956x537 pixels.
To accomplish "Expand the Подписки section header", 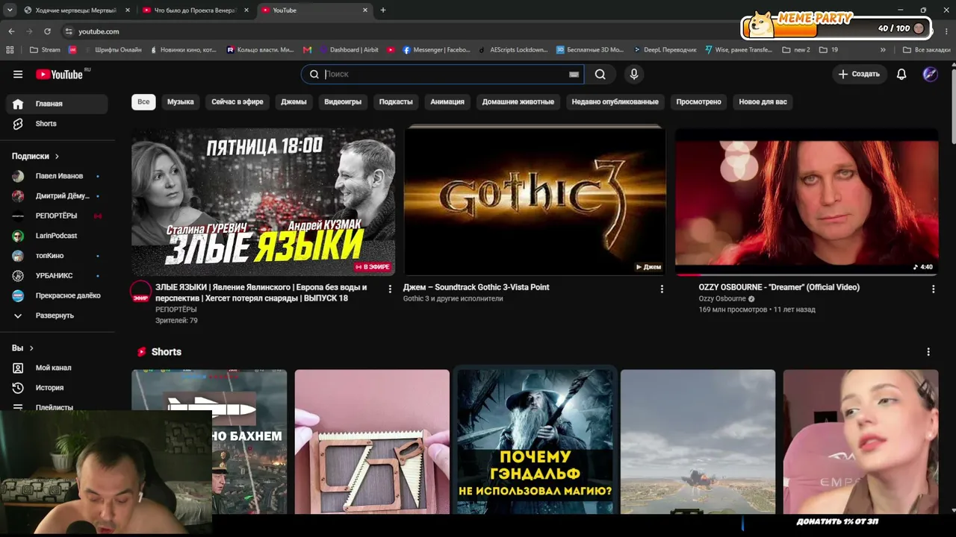I will pos(34,156).
